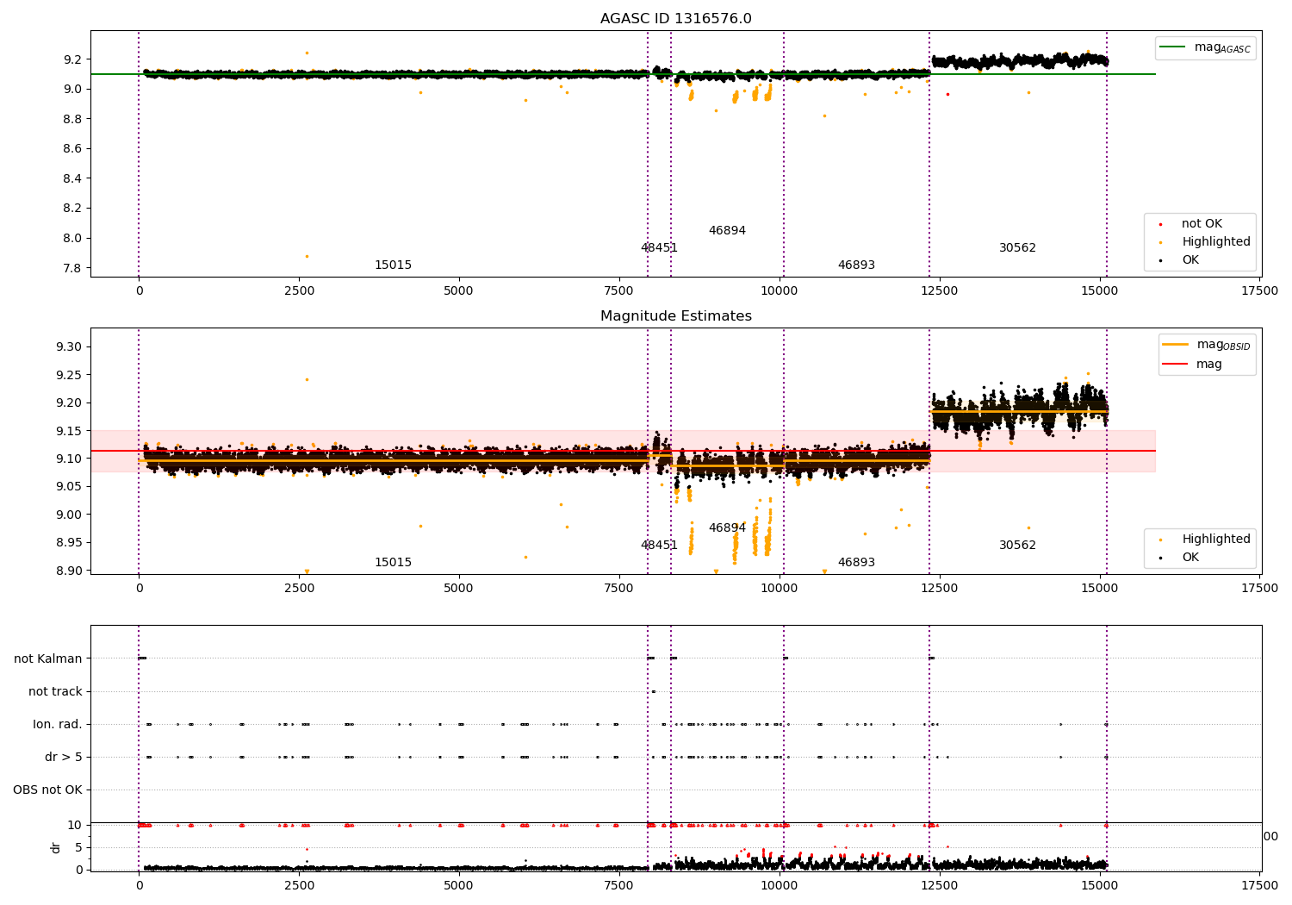Click obsid label 15015 in top plot

tap(393, 265)
